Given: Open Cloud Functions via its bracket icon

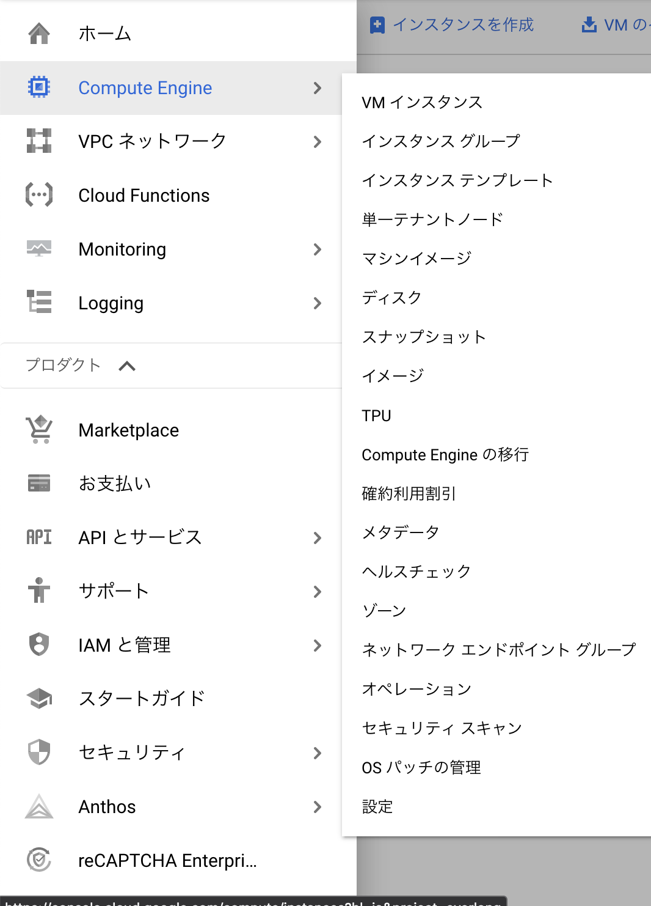Looking at the screenshot, I should [x=39, y=195].
